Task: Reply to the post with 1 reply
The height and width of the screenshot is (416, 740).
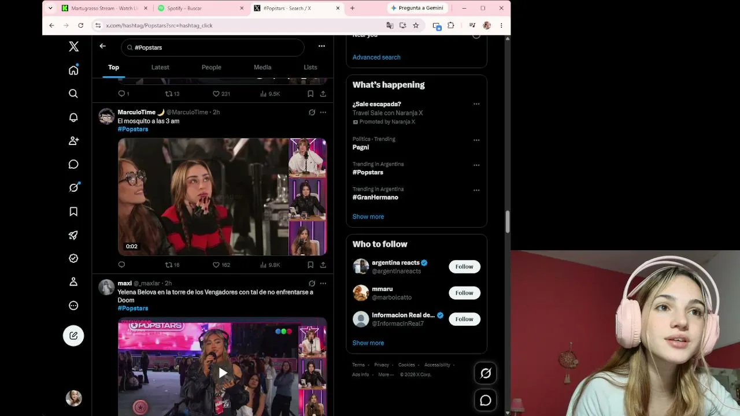Action: (x=123, y=94)
